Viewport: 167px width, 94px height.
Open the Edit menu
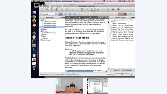pos(47,1)
